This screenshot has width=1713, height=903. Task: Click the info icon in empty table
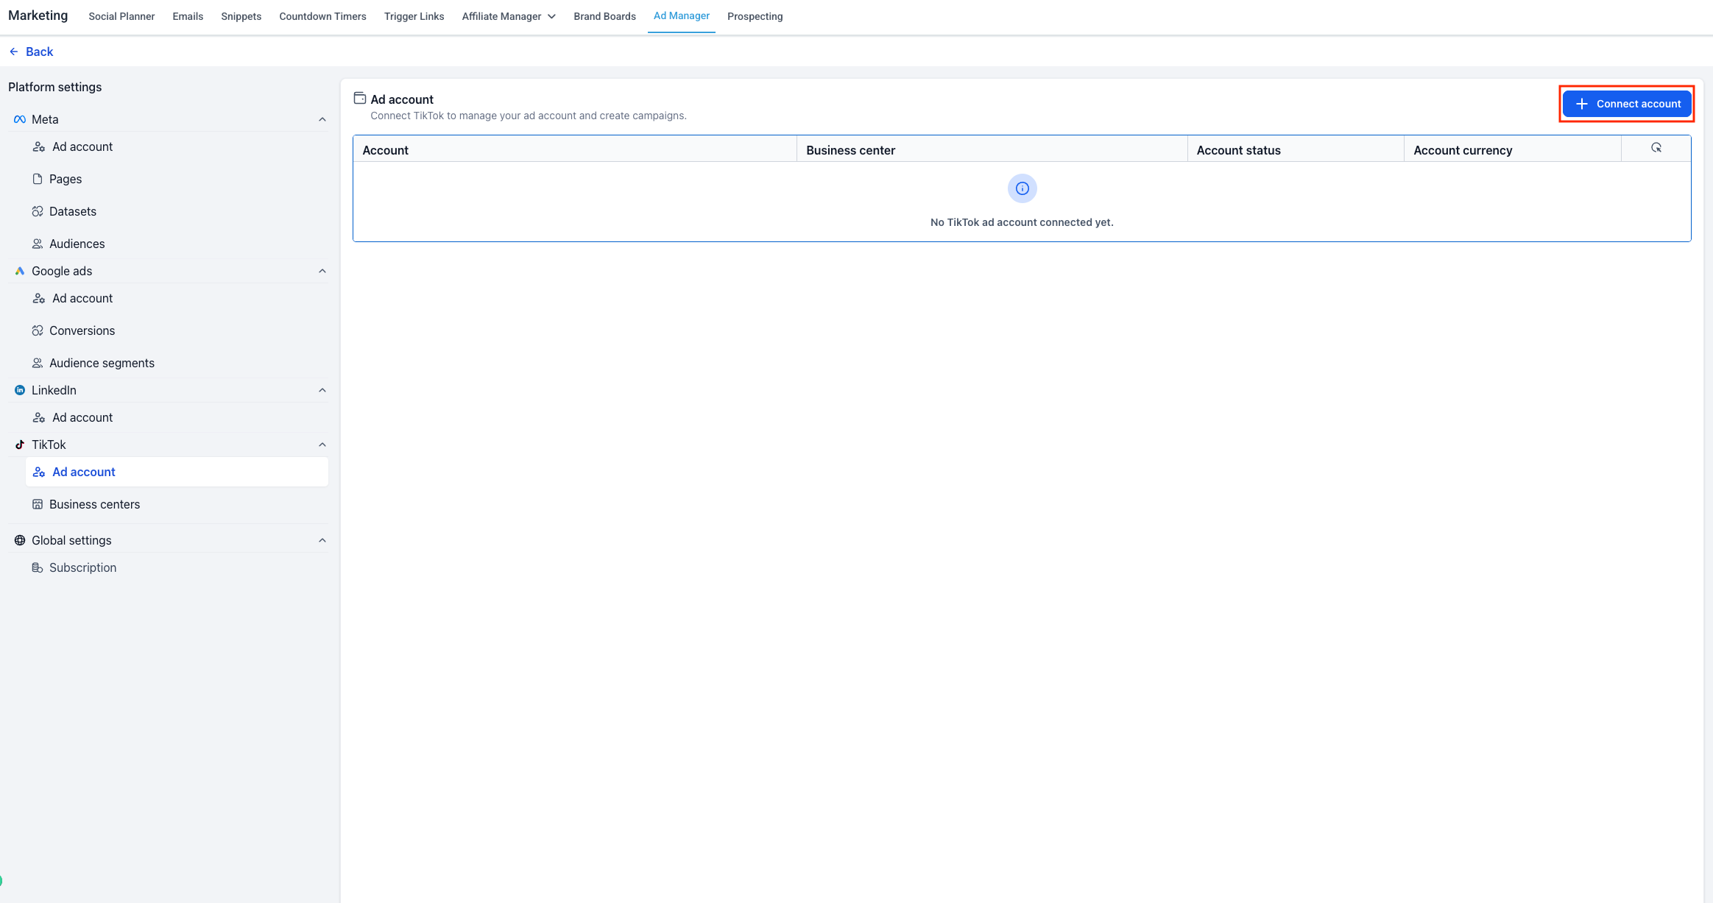coord(1022,188)
